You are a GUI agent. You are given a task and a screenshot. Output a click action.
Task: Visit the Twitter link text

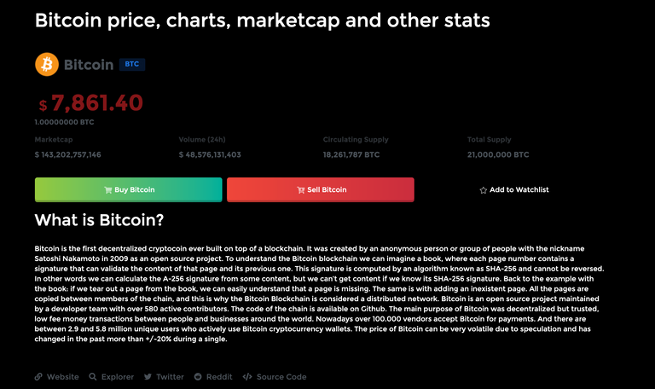tap(170, 376)
